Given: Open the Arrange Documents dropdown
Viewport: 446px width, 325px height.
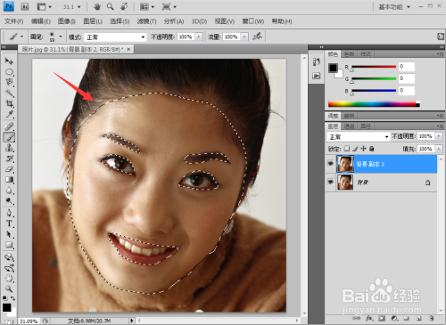Looking at the screenshot, I should (x=147, y=6).
